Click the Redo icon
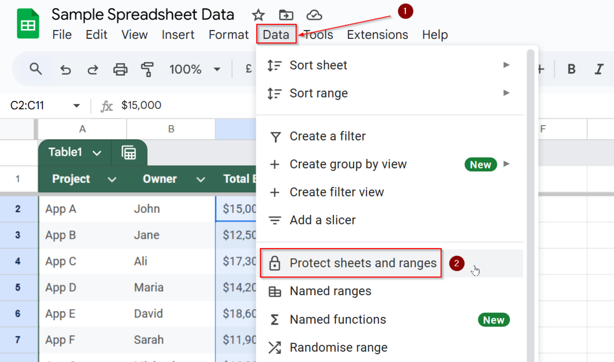 93,69
